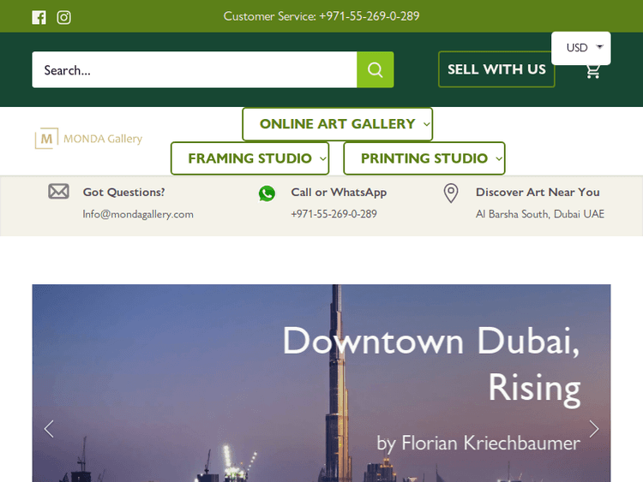Click the location pin icon
This screenshot has height=482, width=643.
[x=451, y=193]
